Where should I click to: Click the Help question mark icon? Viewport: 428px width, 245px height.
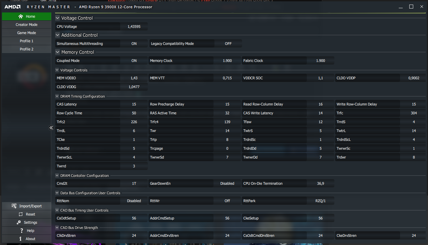point(21,231)
